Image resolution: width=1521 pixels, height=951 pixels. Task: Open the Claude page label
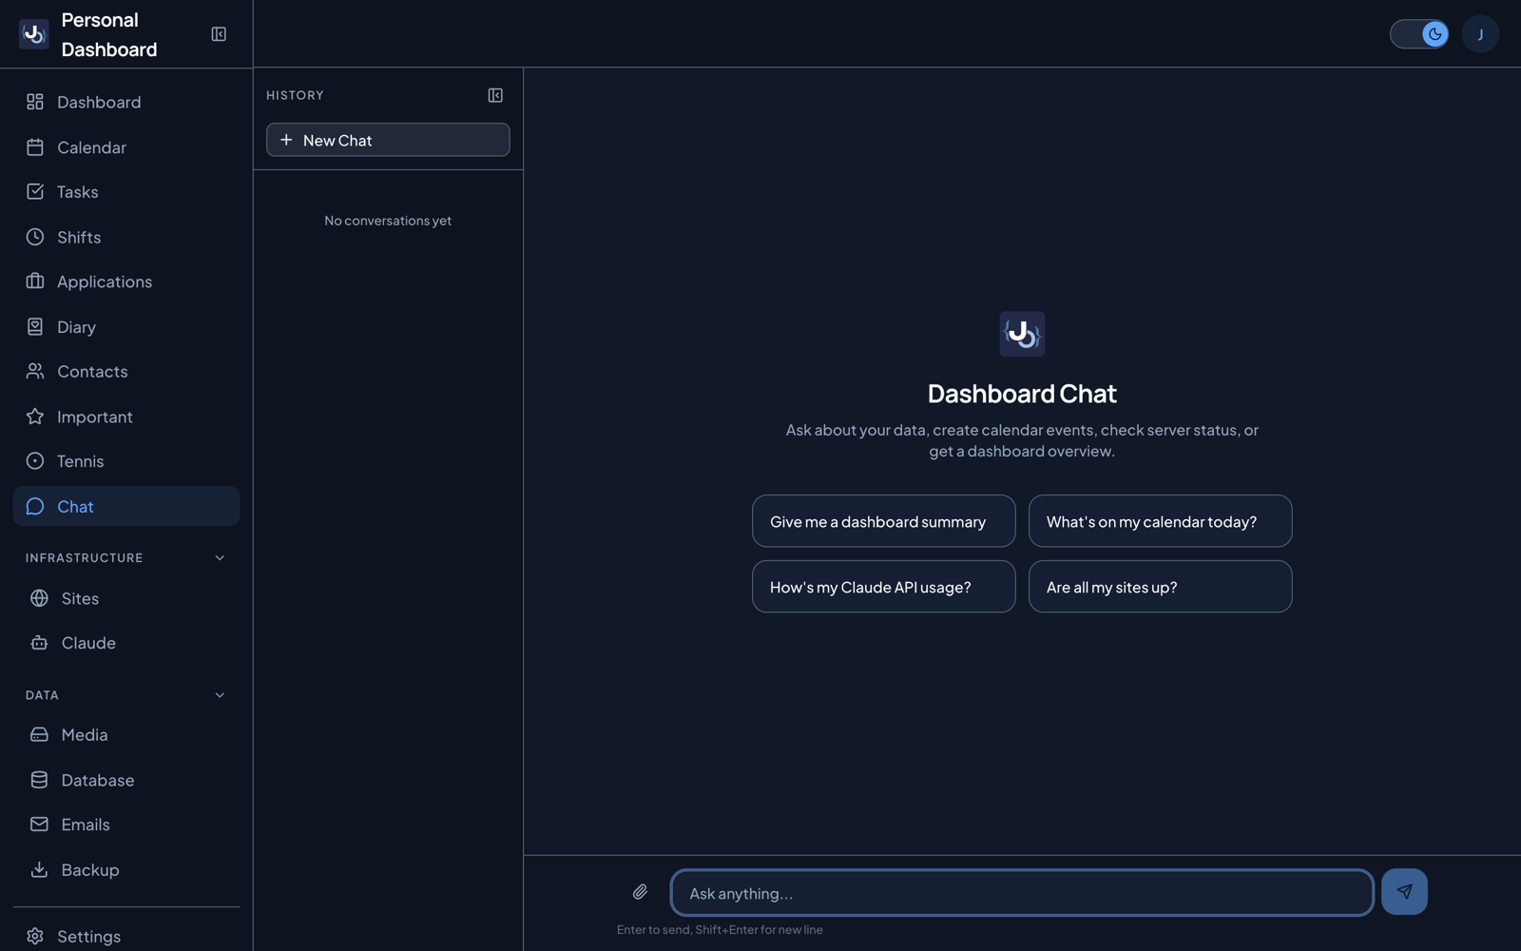[x=88, y=643]
